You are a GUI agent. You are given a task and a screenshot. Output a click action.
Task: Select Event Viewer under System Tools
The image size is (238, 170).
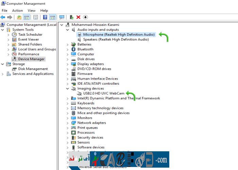coord(28,39)
